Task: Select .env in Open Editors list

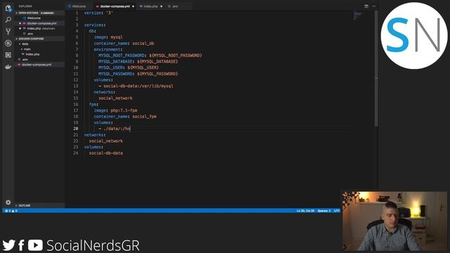Action: pyautogui.click(x=39, y=34)
